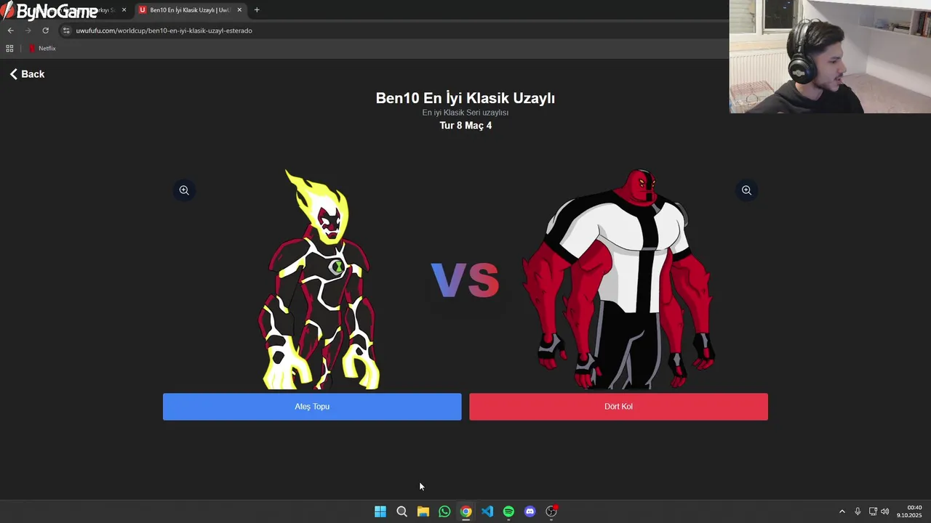Open a new browser tab

click(x=257, y=10)
